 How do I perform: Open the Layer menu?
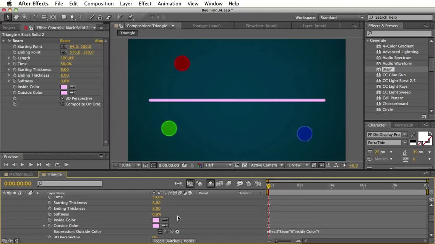pyautogui.click(x=126, y=3)
